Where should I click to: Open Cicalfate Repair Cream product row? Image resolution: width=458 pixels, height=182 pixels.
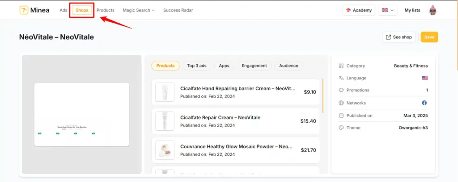coord(236,121)
